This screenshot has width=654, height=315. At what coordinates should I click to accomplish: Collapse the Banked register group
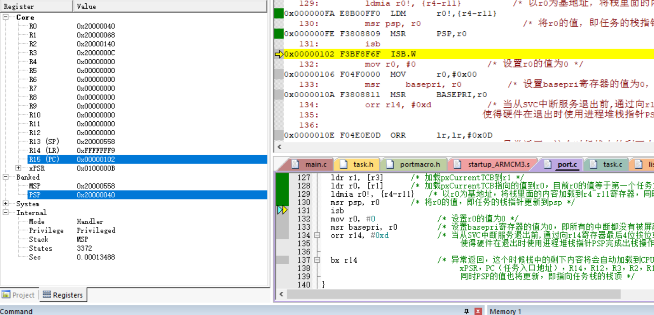tap(6, 177)
